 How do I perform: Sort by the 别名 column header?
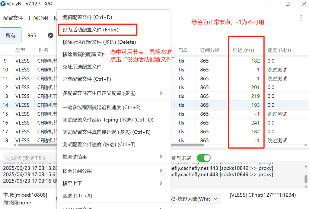43,50
